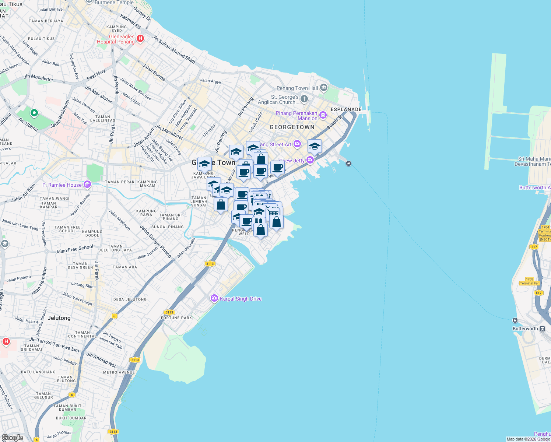Select the coffee cup marker near Victoria Street
This screenshot has width=551, height=442.
(278, 168)
